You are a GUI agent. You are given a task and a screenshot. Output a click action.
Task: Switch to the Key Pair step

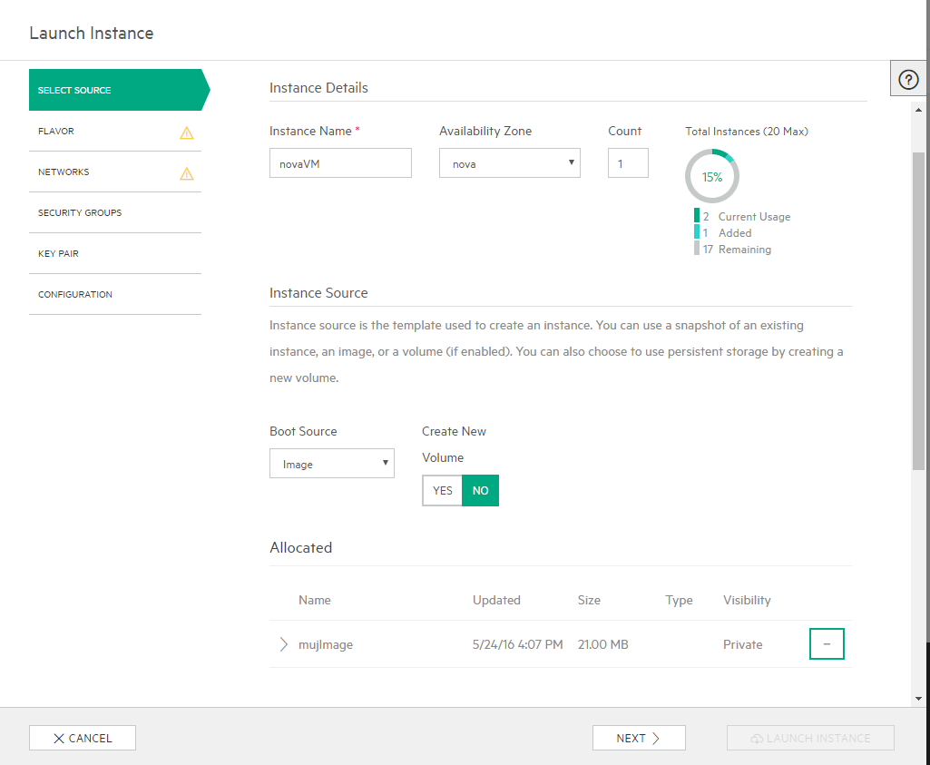pos(115,254)
